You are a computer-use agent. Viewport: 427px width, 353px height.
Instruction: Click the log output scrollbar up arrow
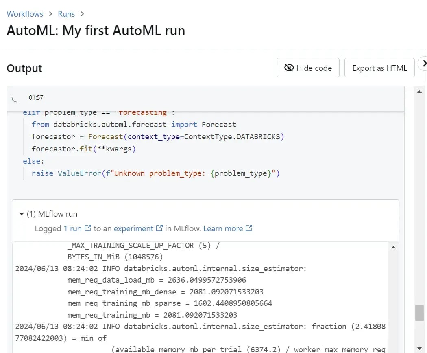(393, 247)
